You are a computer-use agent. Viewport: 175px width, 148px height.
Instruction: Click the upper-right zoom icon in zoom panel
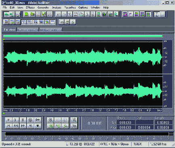(x=74, y=120)
